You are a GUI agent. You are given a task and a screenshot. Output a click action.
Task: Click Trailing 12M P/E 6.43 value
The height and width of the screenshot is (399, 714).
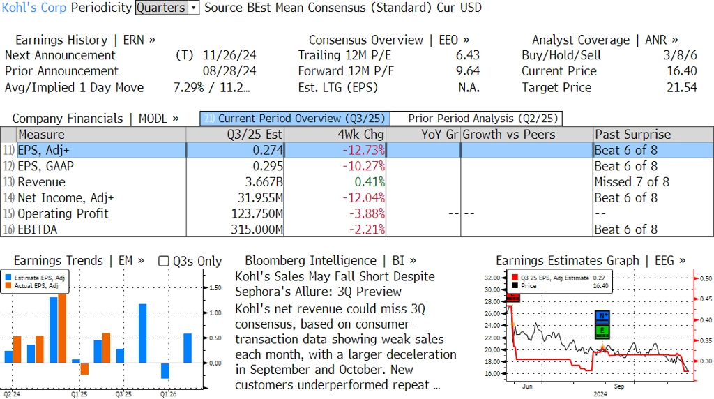468,55
